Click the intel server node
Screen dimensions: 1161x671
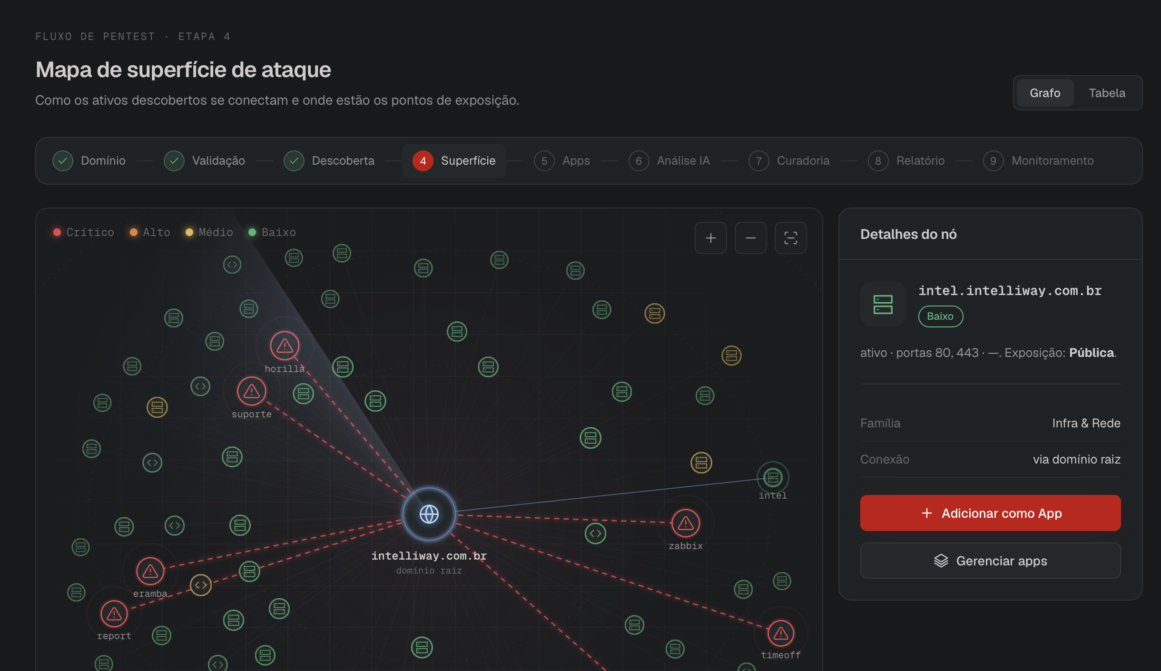point(773,477)
